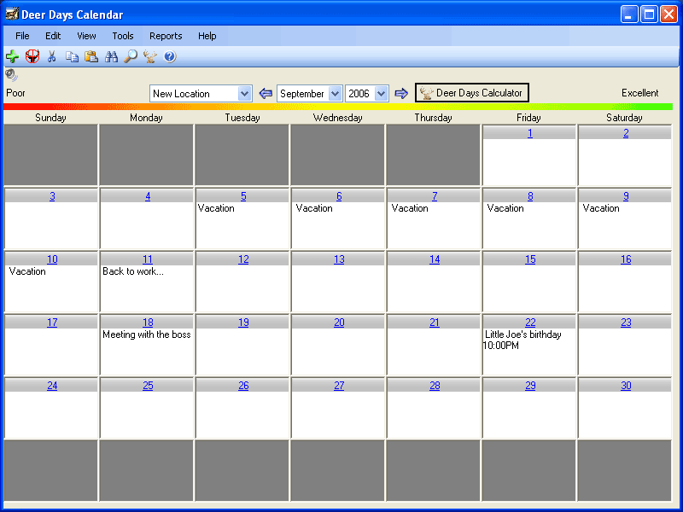The image size is (683, 512).
Task: Open day 22 date link
Action: (x=530, y=323)
